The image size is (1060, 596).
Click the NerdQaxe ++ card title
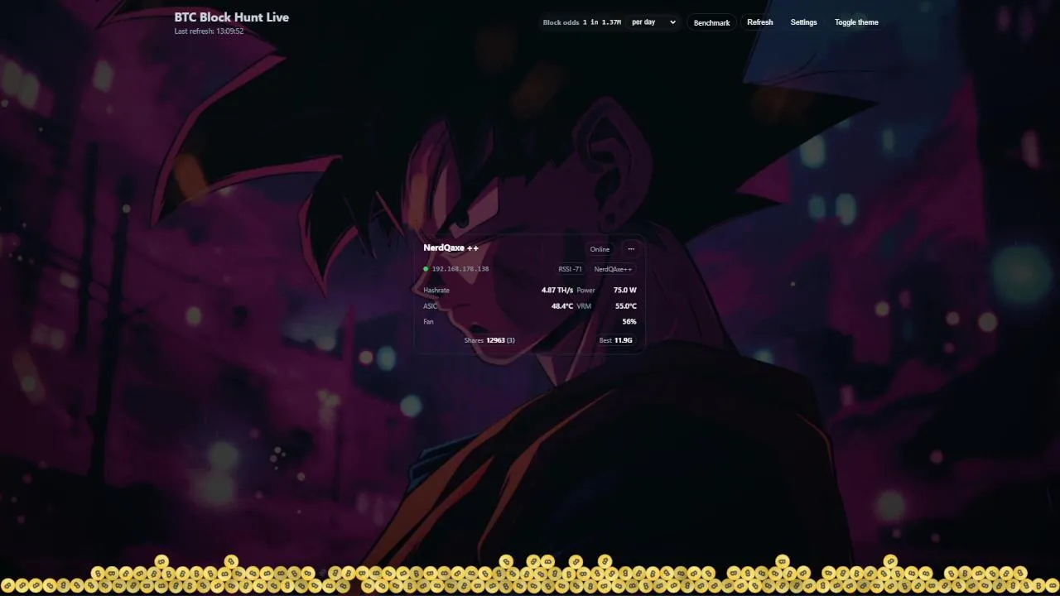450,248
